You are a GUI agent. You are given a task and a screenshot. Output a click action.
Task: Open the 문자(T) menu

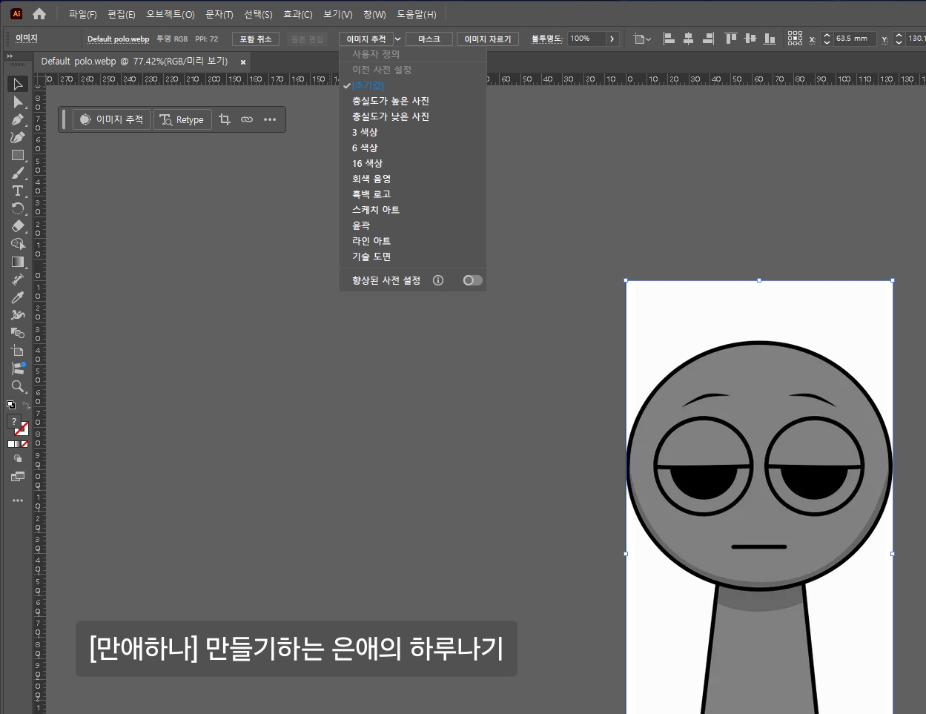pyautogui.click(x=219, y=14)
